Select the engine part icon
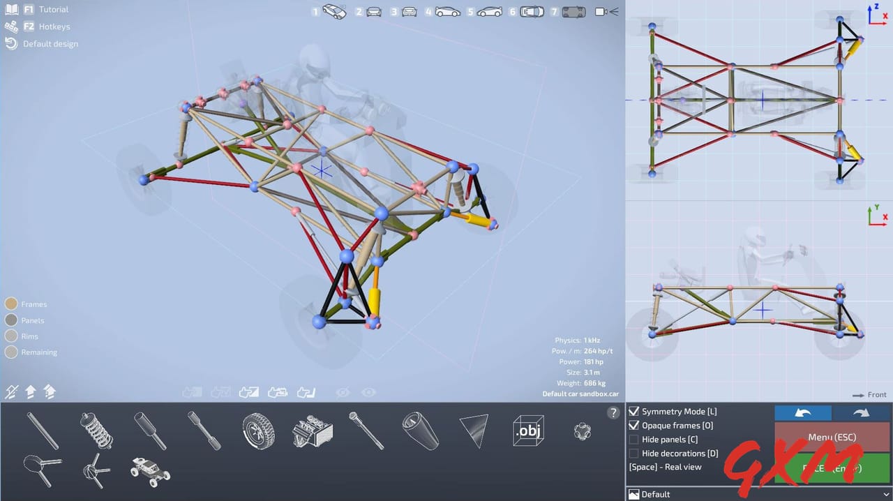Image resolution: width=893 pixels, height=501 pixels. tap(313, 431)
